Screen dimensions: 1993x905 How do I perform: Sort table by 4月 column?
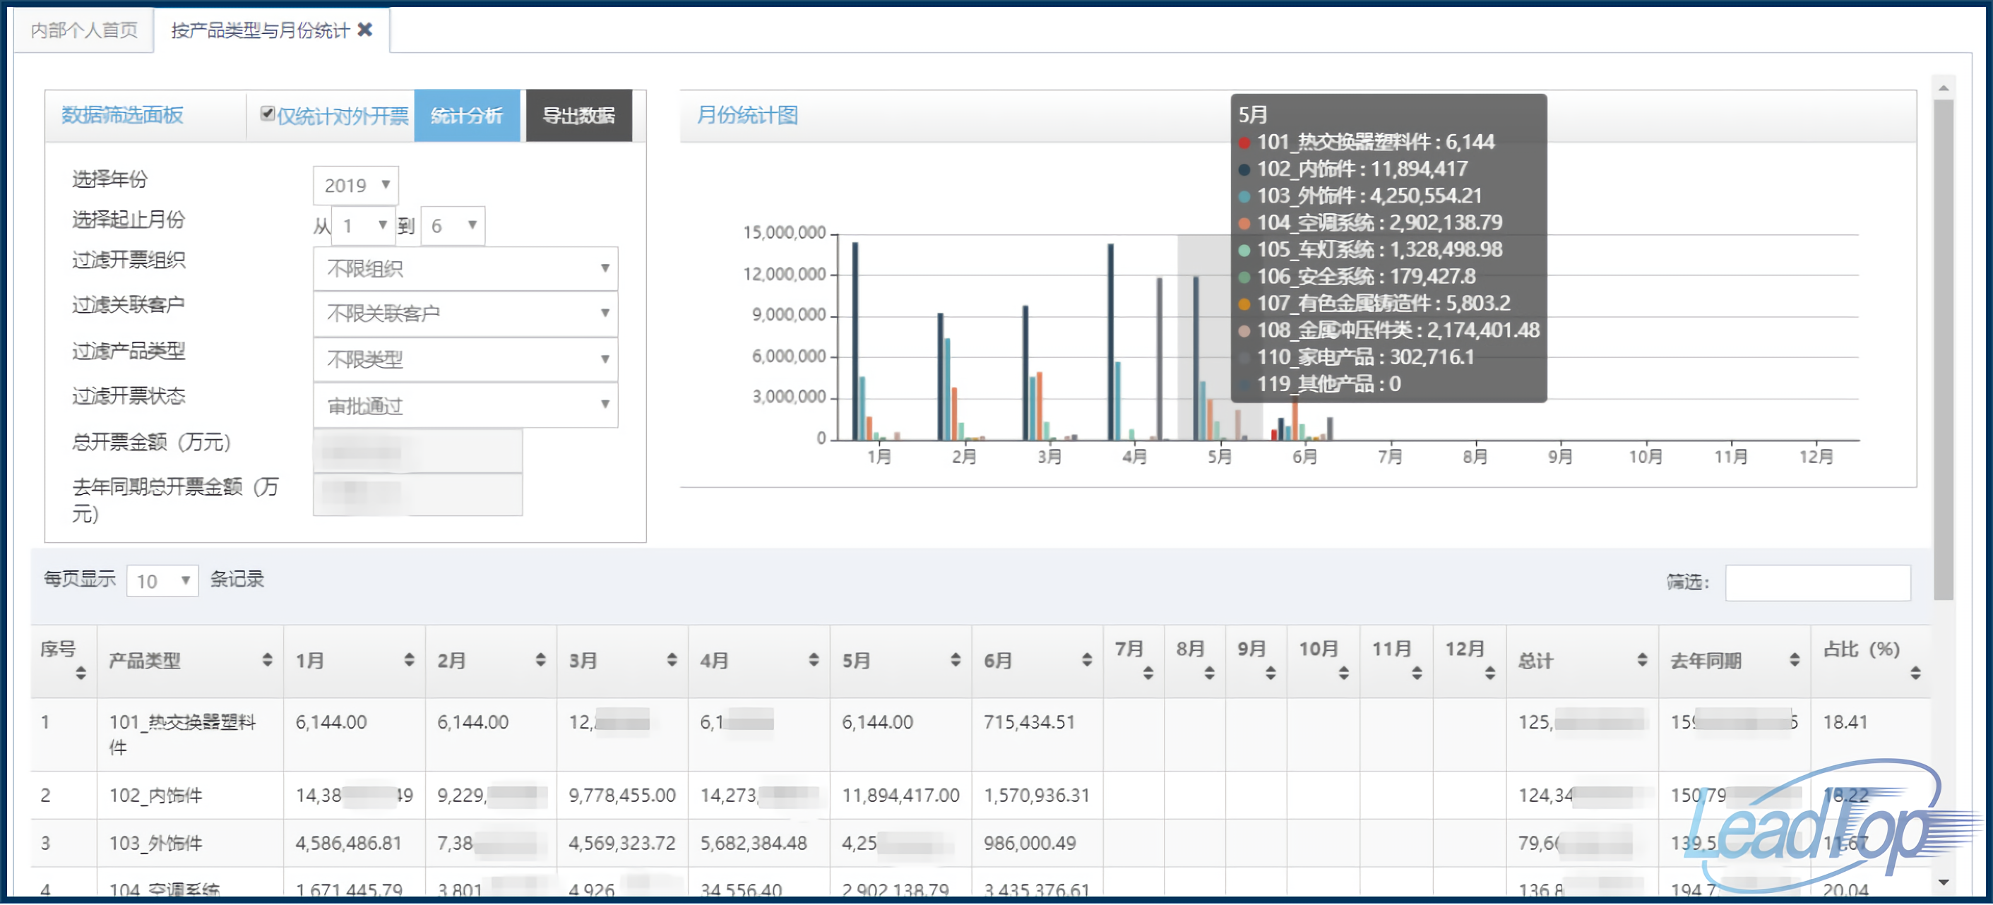click(x=814, y=660)
